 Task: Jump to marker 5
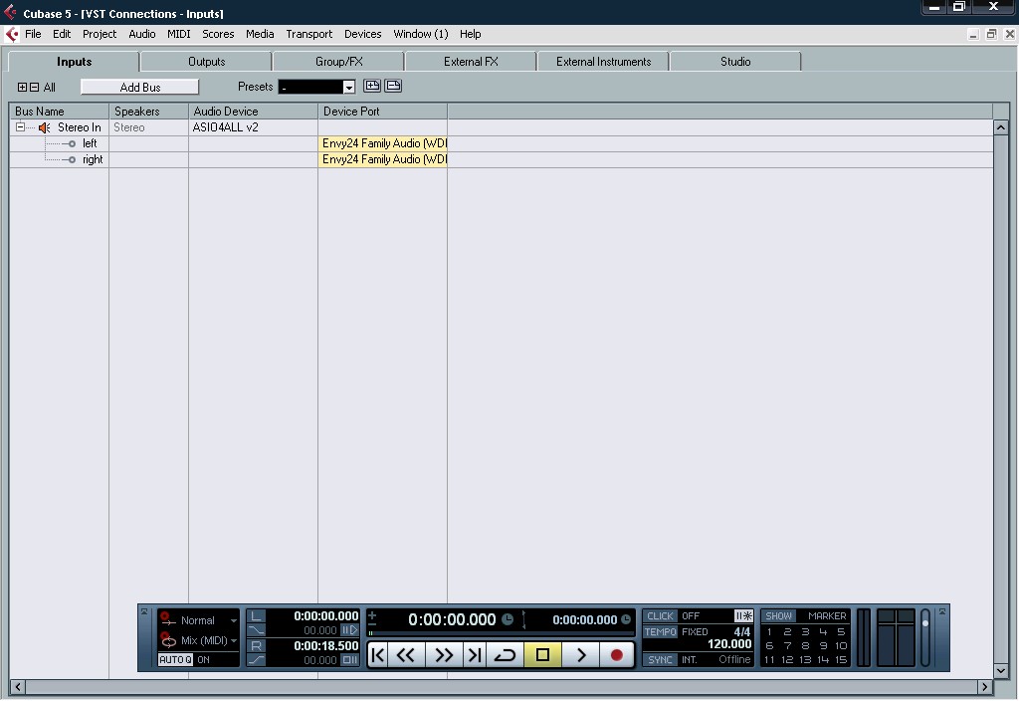(x=841, y=631)
